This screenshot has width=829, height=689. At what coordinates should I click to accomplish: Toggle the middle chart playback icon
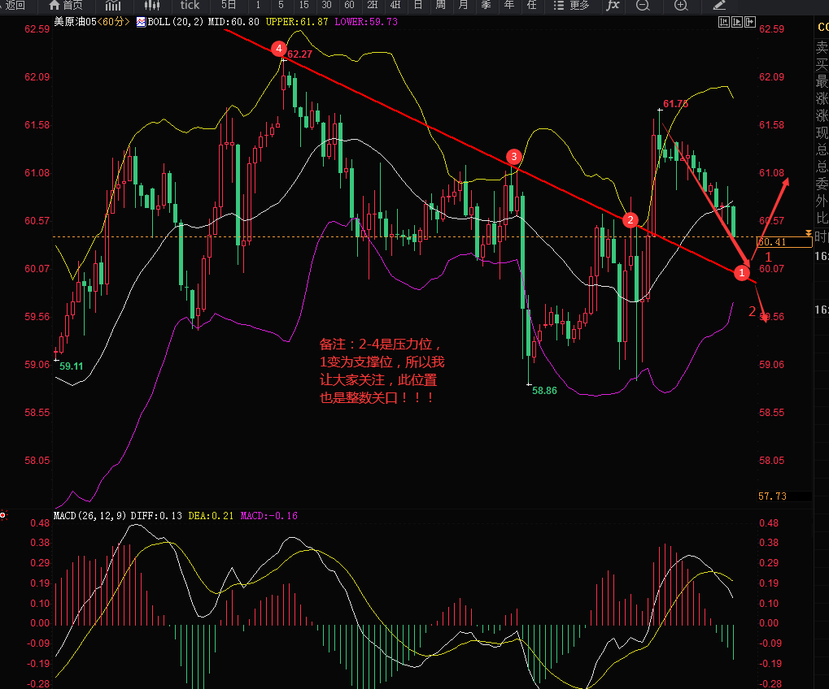coord(736,23)
